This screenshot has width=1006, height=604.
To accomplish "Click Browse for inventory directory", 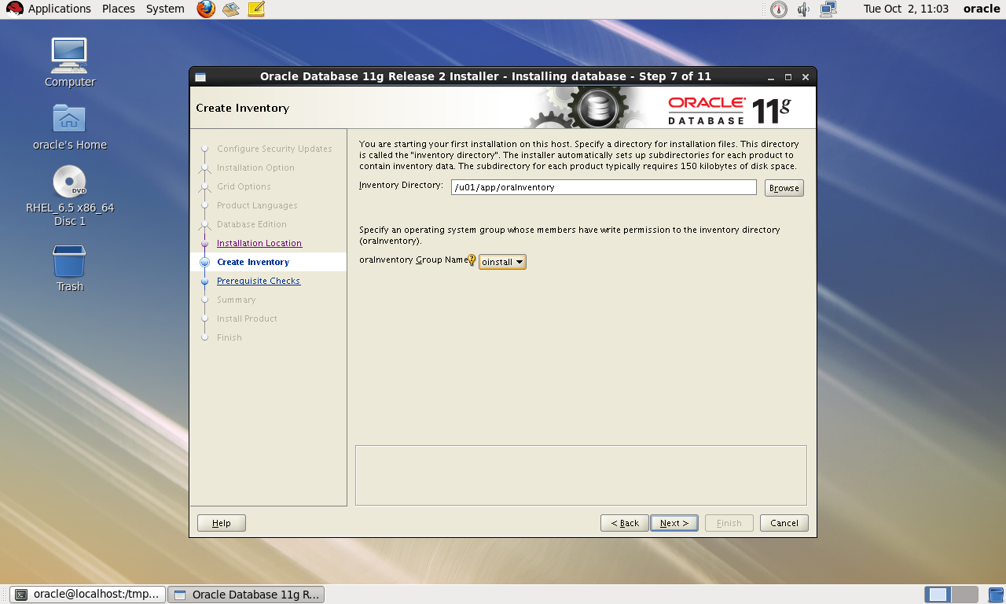I will click(x=784, y=188).
